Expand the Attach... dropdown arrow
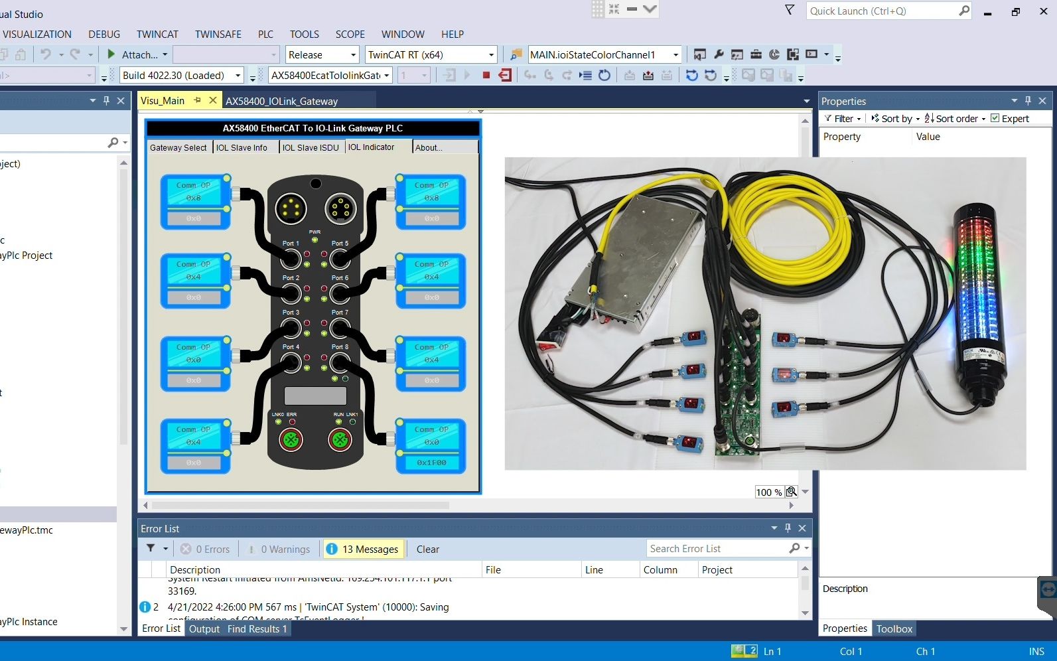Viewport: 1057px width, 661px height. point(165,54)
